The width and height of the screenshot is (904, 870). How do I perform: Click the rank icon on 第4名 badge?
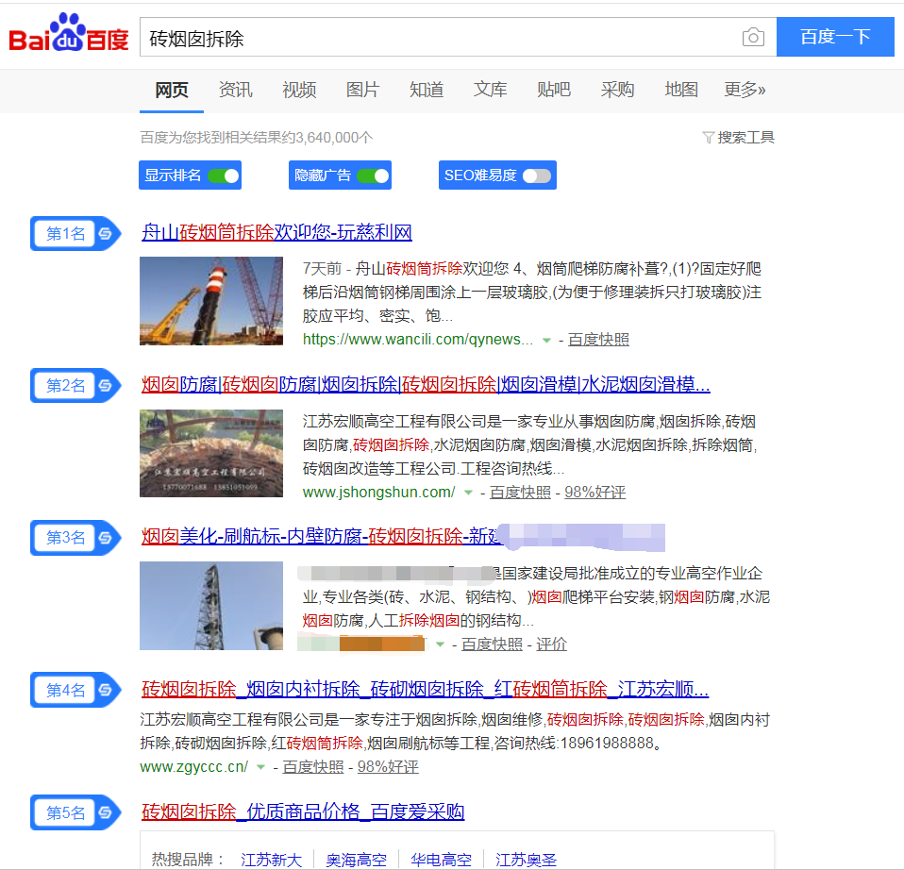(x=105, y=690)
